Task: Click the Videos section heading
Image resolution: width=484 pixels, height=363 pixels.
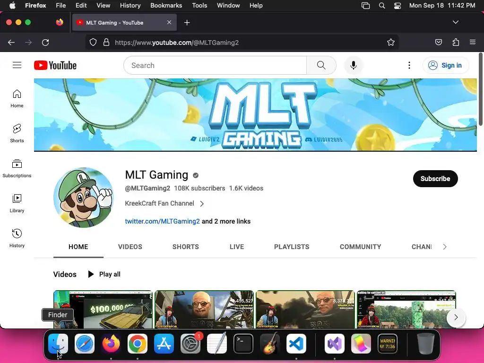Action: point(65,275)
